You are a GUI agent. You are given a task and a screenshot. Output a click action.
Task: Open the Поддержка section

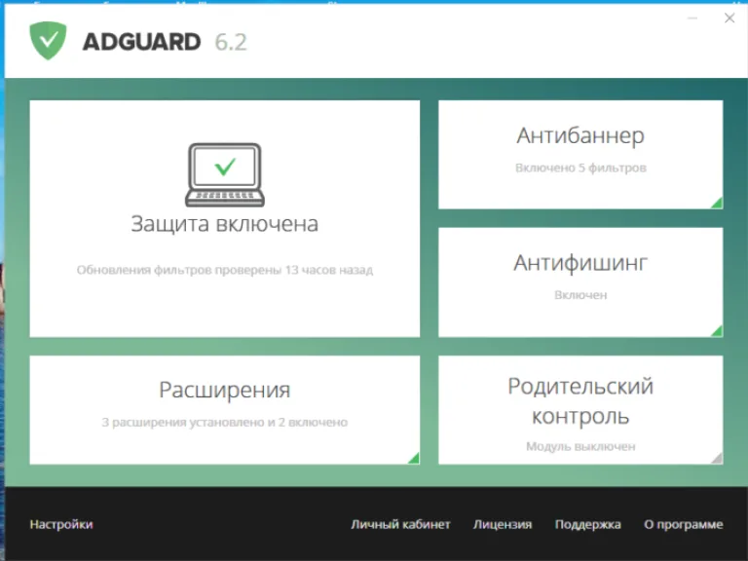pyautogui.click(x=587, y=524)
